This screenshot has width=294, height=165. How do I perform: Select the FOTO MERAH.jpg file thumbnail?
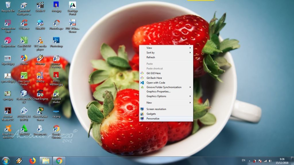[56, 76]
